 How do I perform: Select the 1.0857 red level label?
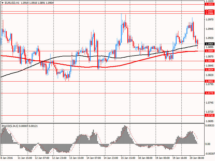[x=209, y=61]
